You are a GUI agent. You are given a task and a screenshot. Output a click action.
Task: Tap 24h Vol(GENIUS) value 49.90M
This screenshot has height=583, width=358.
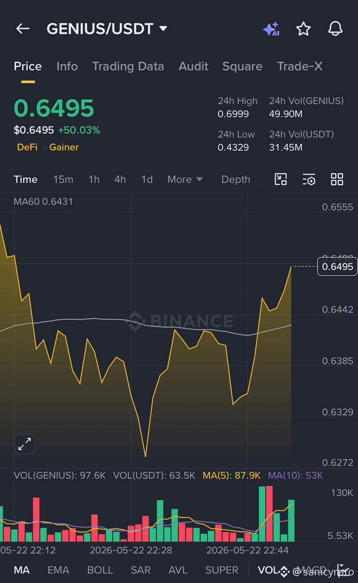(x=286, y=114)
